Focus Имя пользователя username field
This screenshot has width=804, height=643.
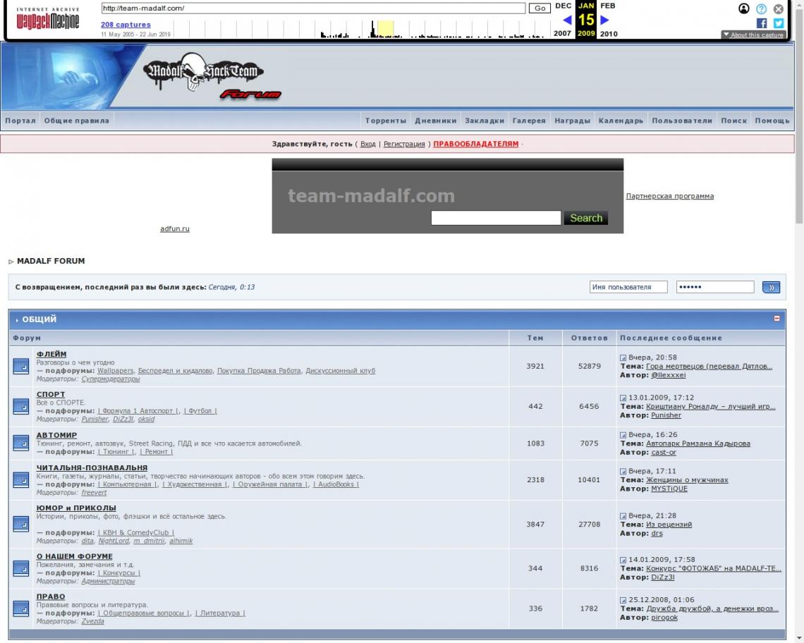(x=628, y=287)
